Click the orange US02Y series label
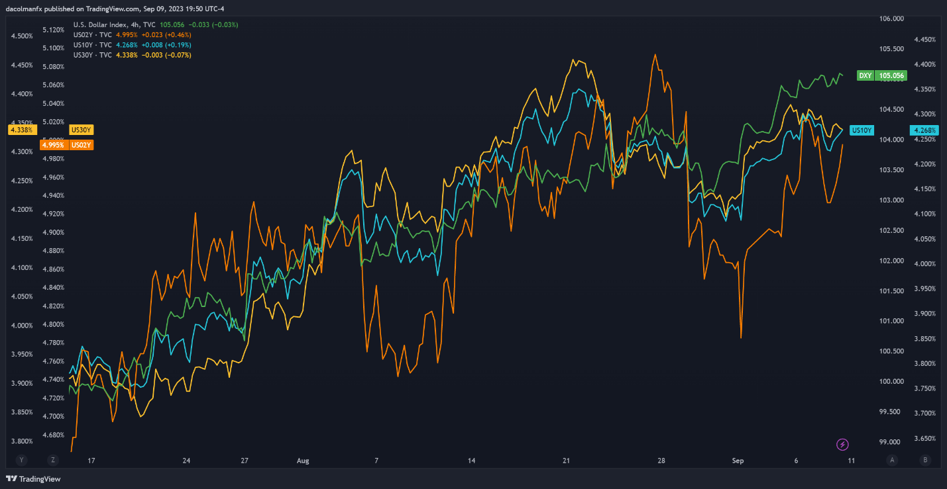 (80, 145)
